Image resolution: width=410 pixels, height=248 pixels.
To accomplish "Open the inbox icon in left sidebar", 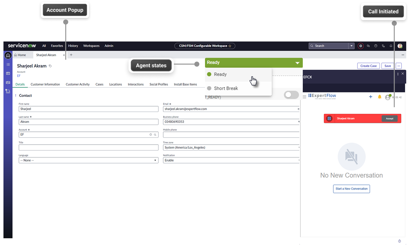I will click(8, 91).
